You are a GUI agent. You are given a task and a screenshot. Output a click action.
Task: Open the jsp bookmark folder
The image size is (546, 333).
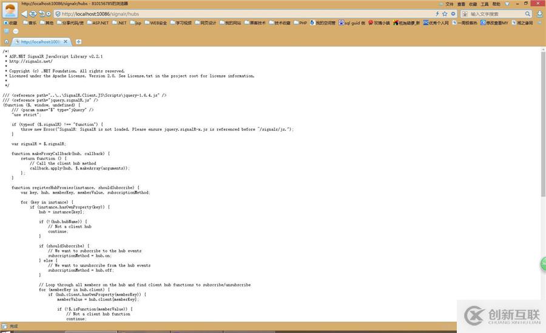click(x=136, y=22)
